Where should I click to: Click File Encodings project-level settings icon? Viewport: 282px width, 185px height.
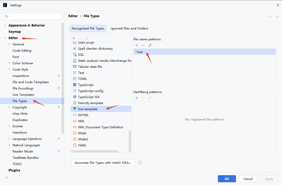click(59, 88)
